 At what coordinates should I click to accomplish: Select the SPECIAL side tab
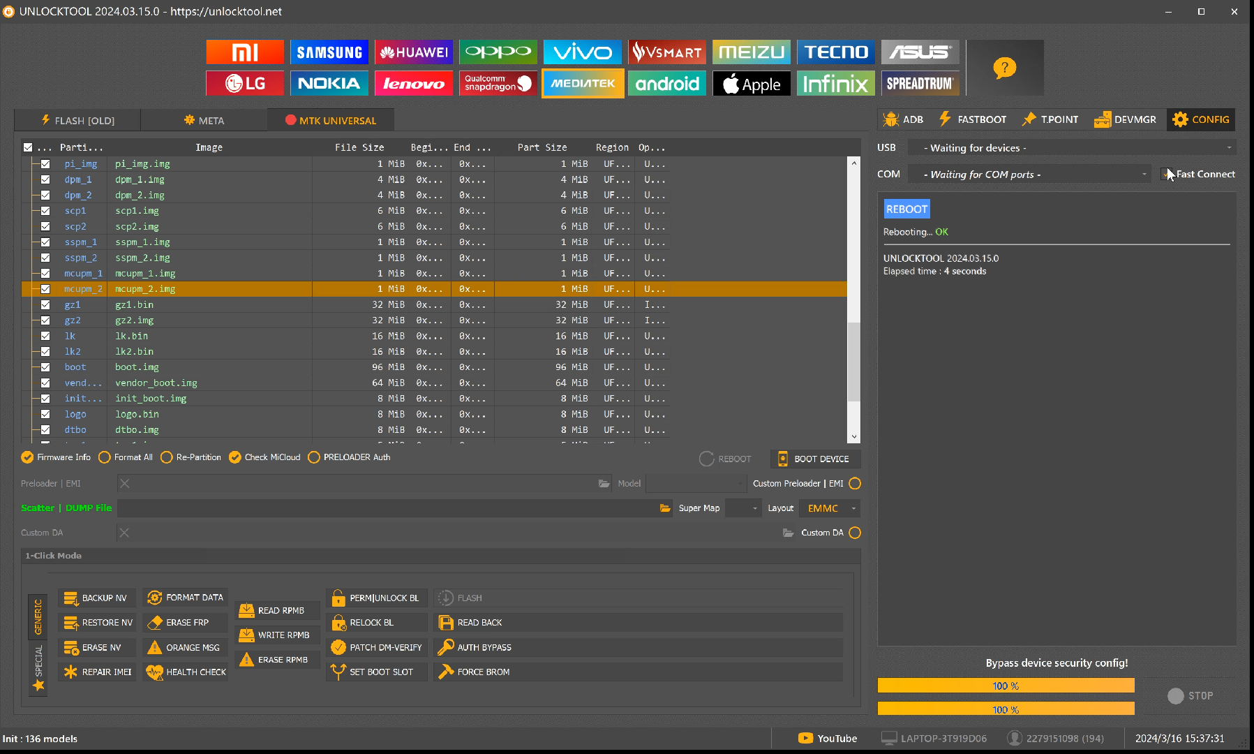click(38, 667)
